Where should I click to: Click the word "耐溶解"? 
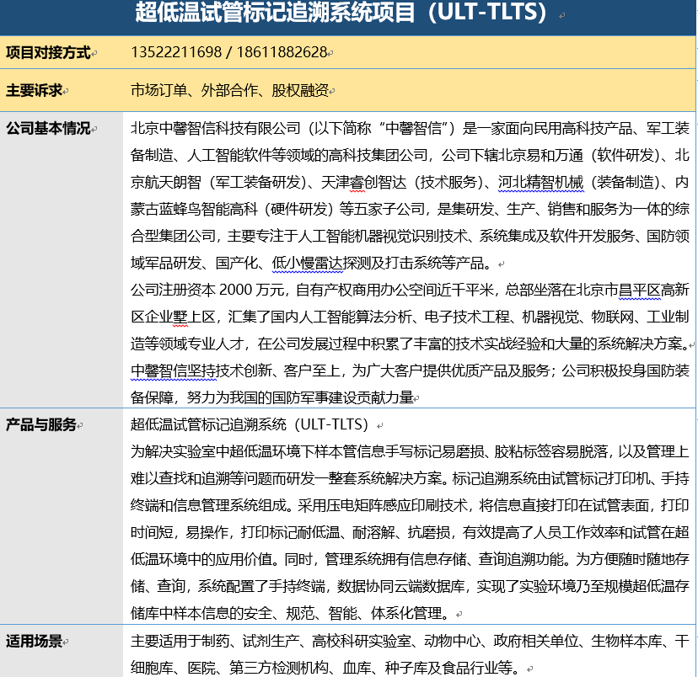point(374,532)
